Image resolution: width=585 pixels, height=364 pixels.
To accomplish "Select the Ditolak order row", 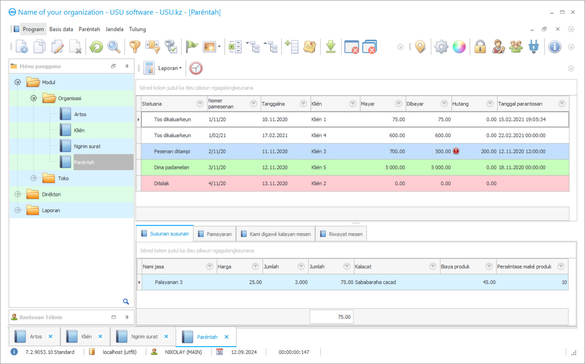I will coord(161,183).
